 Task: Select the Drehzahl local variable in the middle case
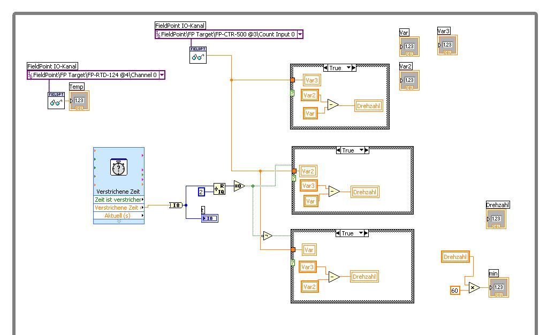[x=364, y=192]
